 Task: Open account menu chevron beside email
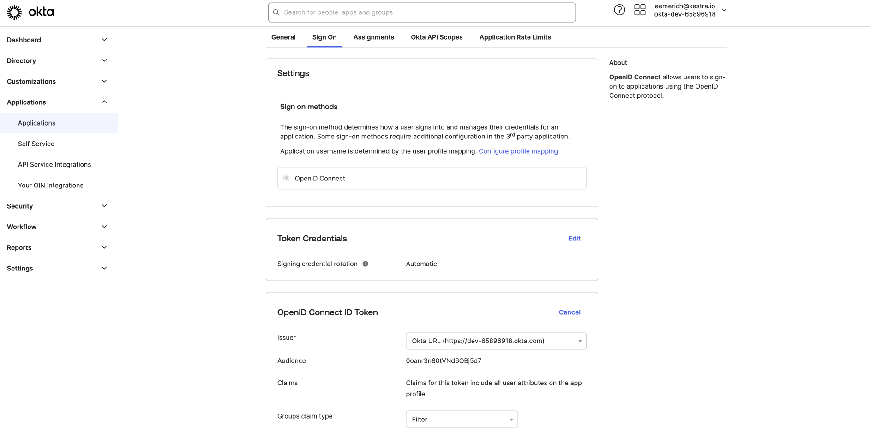pyautogui.click(x=724, y=10)
